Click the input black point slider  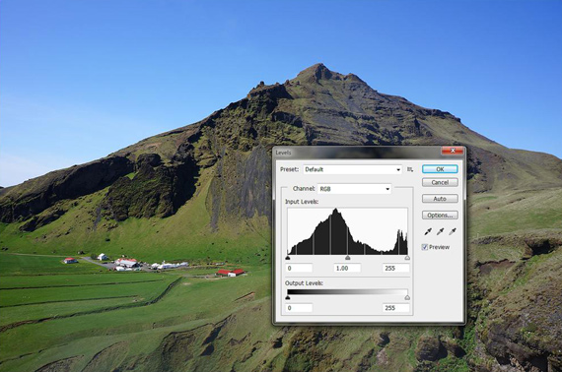(x=288, y=258)
